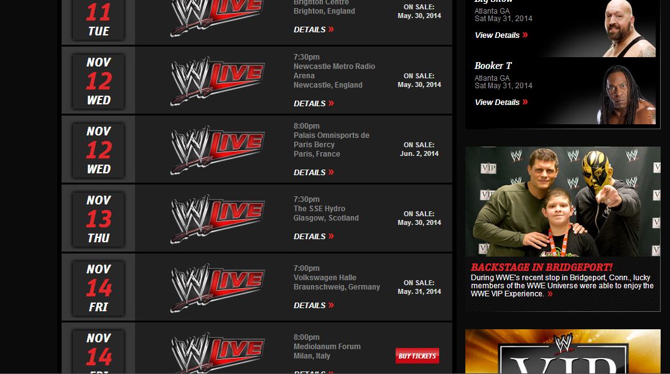Open the Backstage in Bridgeport photo
Image resolution: width=670 pixels, height=374 pixels.
coord(563,201)
